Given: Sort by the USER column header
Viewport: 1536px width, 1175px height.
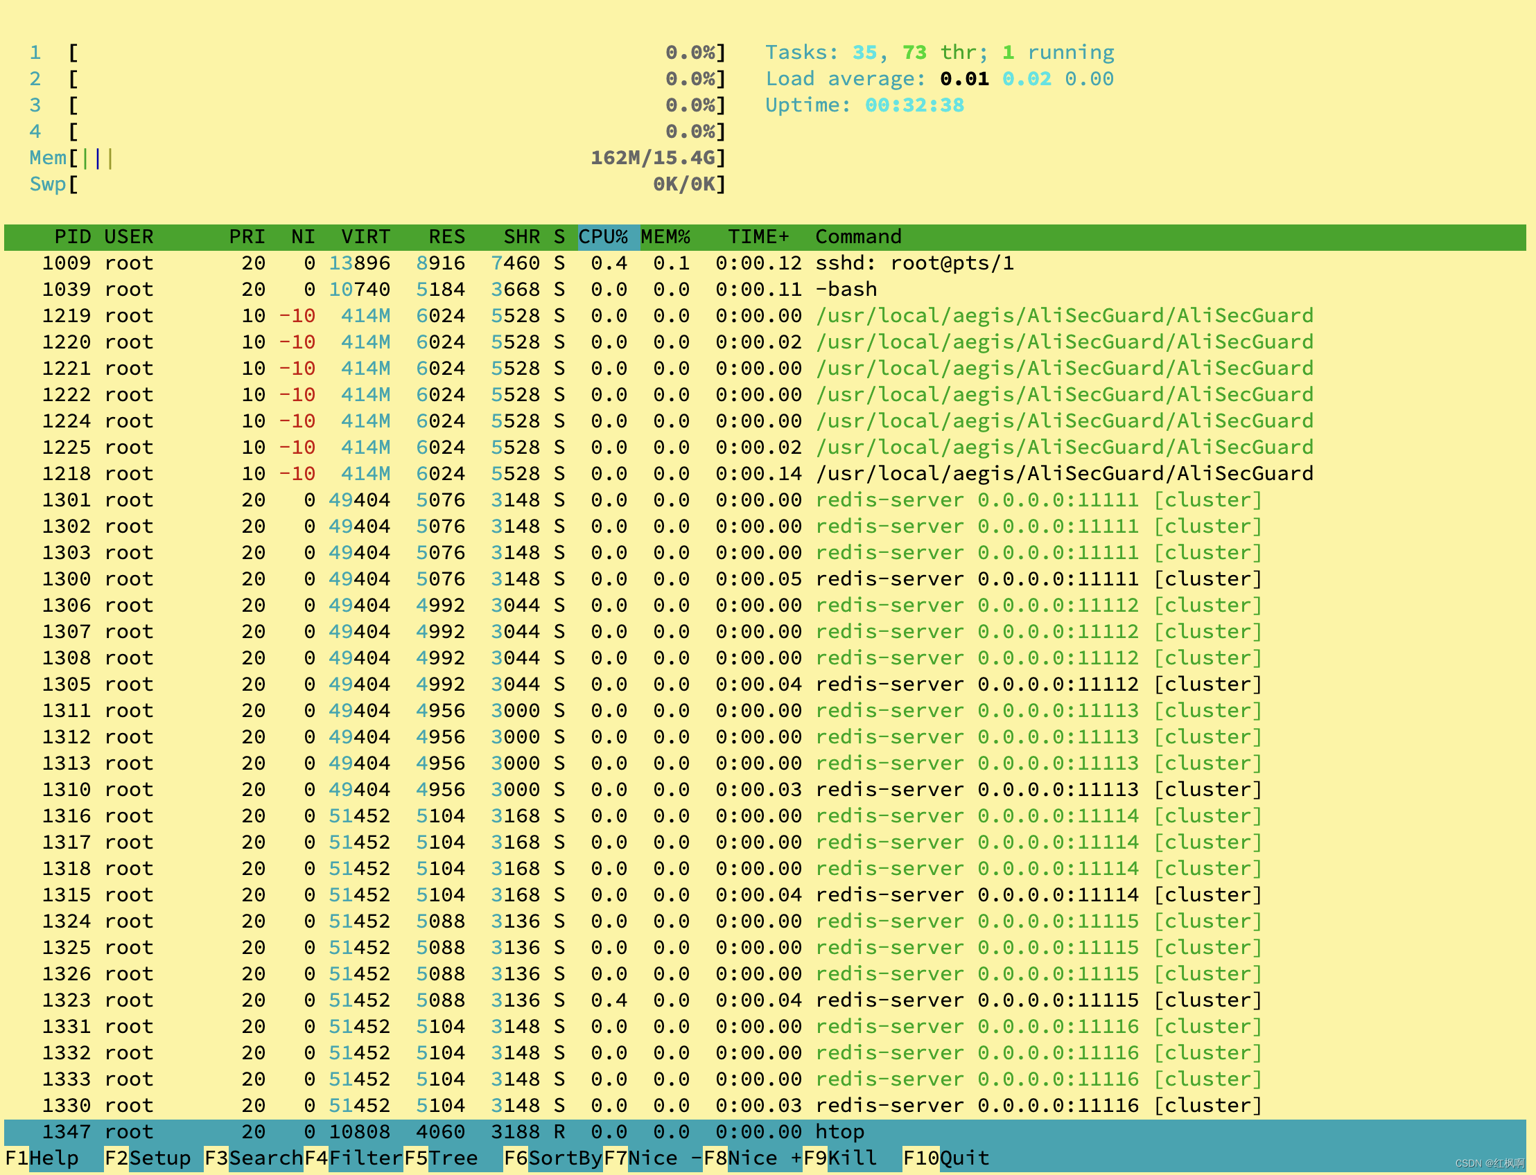Looking at the screenshot, I should tap(129, 237).
